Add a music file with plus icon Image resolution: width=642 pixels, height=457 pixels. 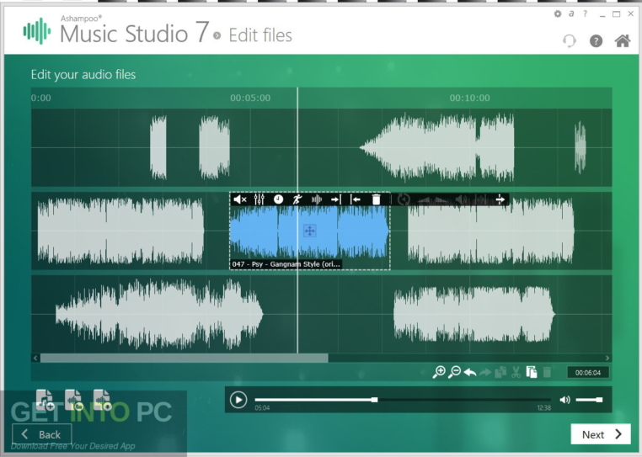(x=45, y=400)
